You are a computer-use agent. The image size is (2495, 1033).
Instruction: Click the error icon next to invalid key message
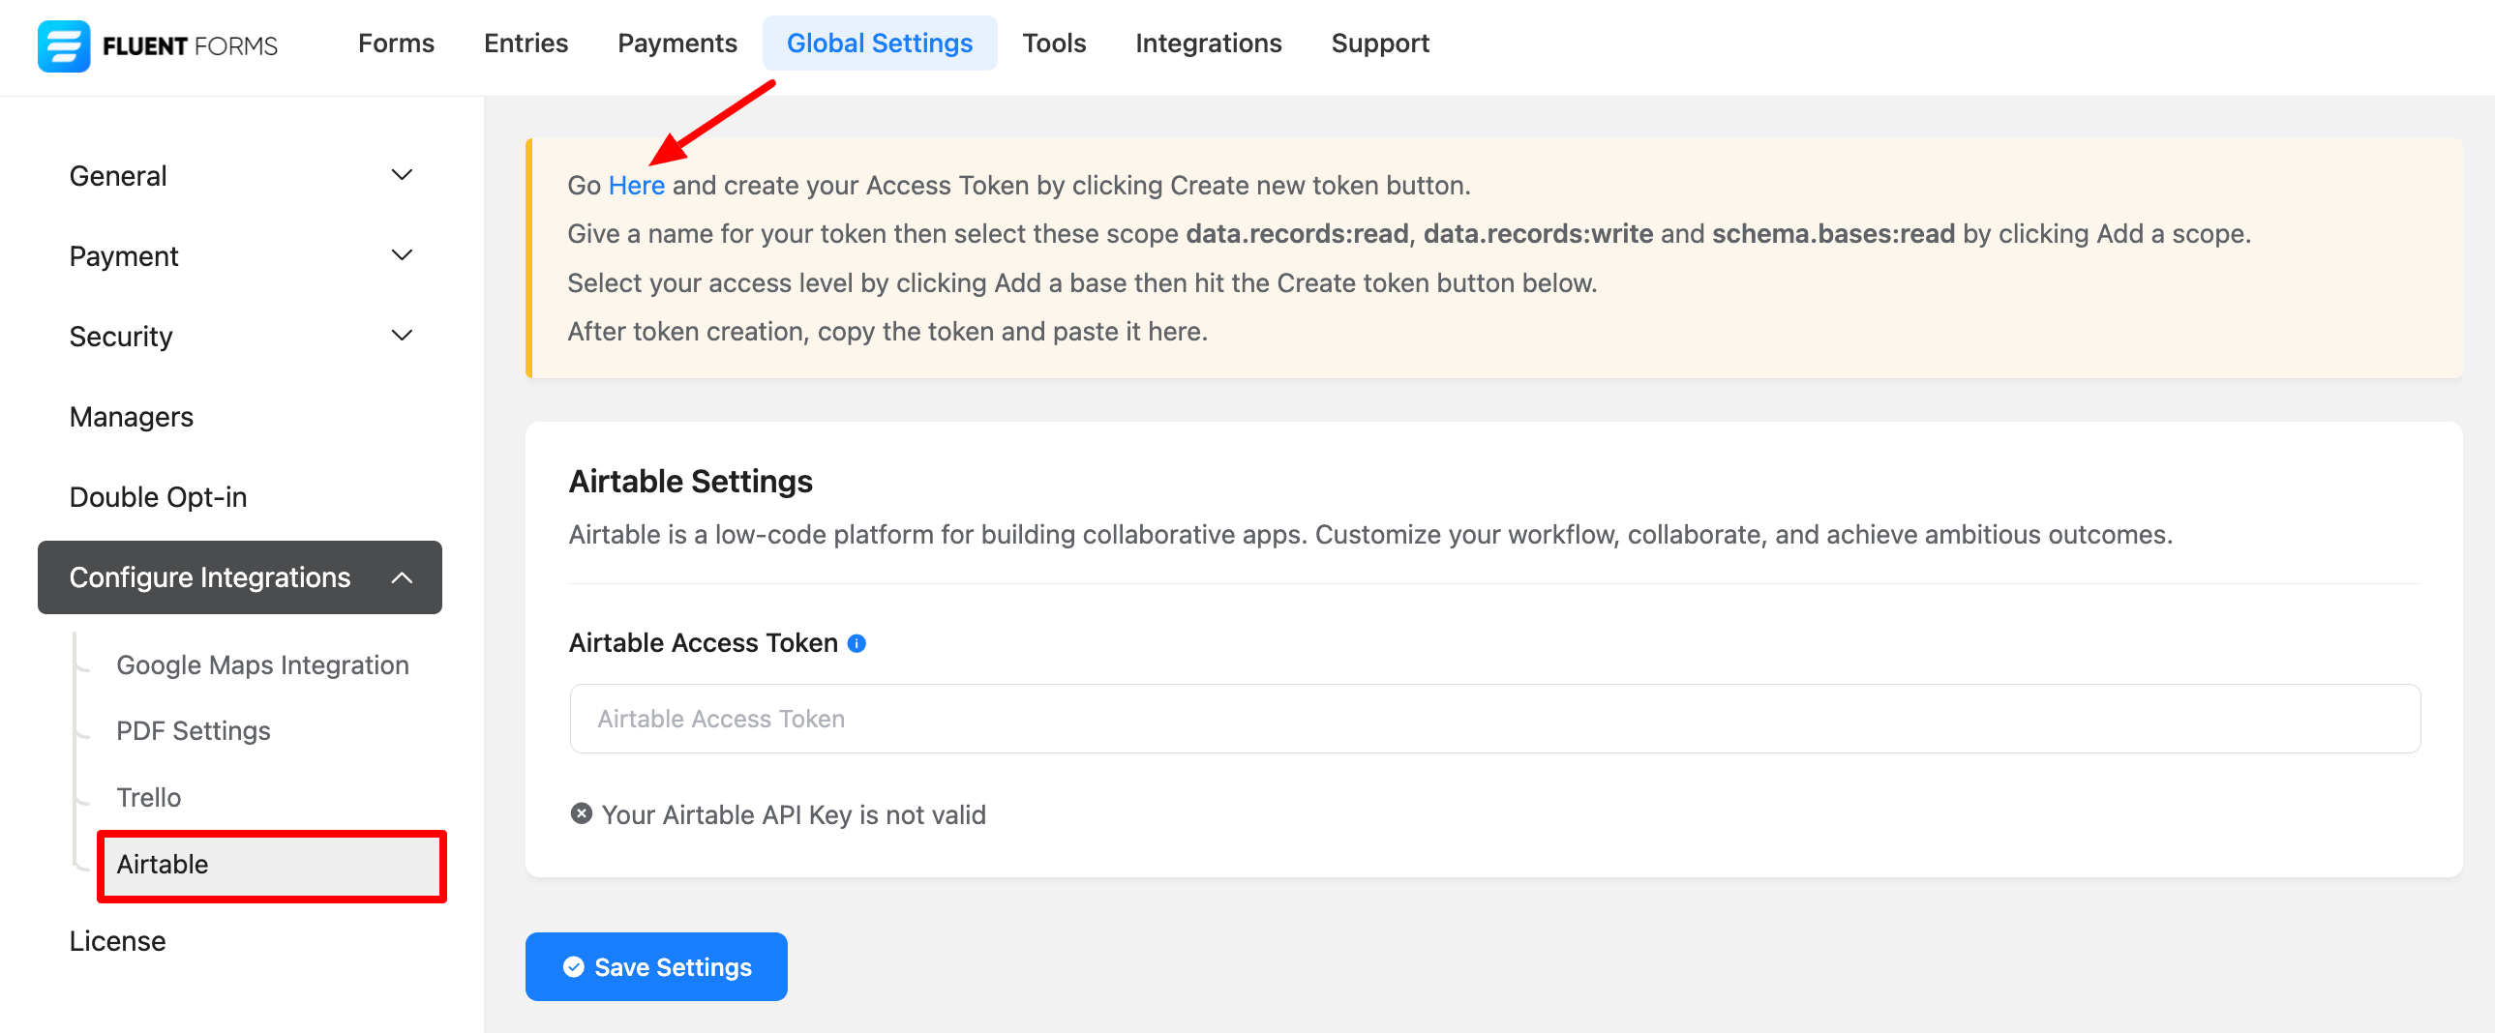click(x=581, y=813)
